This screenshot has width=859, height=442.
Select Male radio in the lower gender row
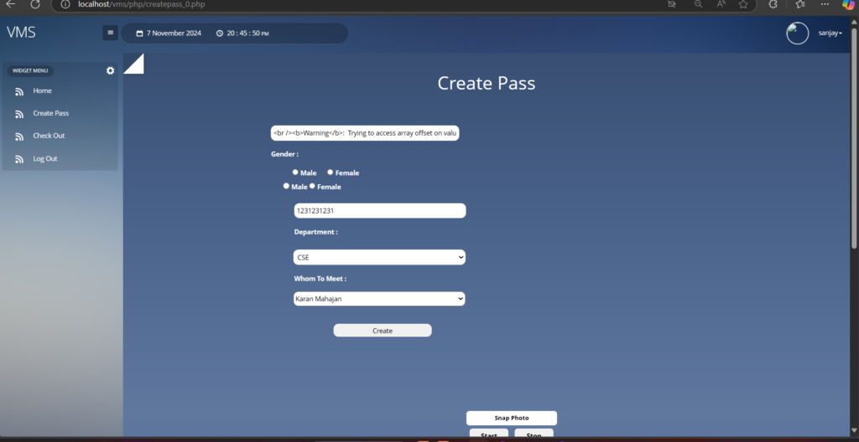286,186
